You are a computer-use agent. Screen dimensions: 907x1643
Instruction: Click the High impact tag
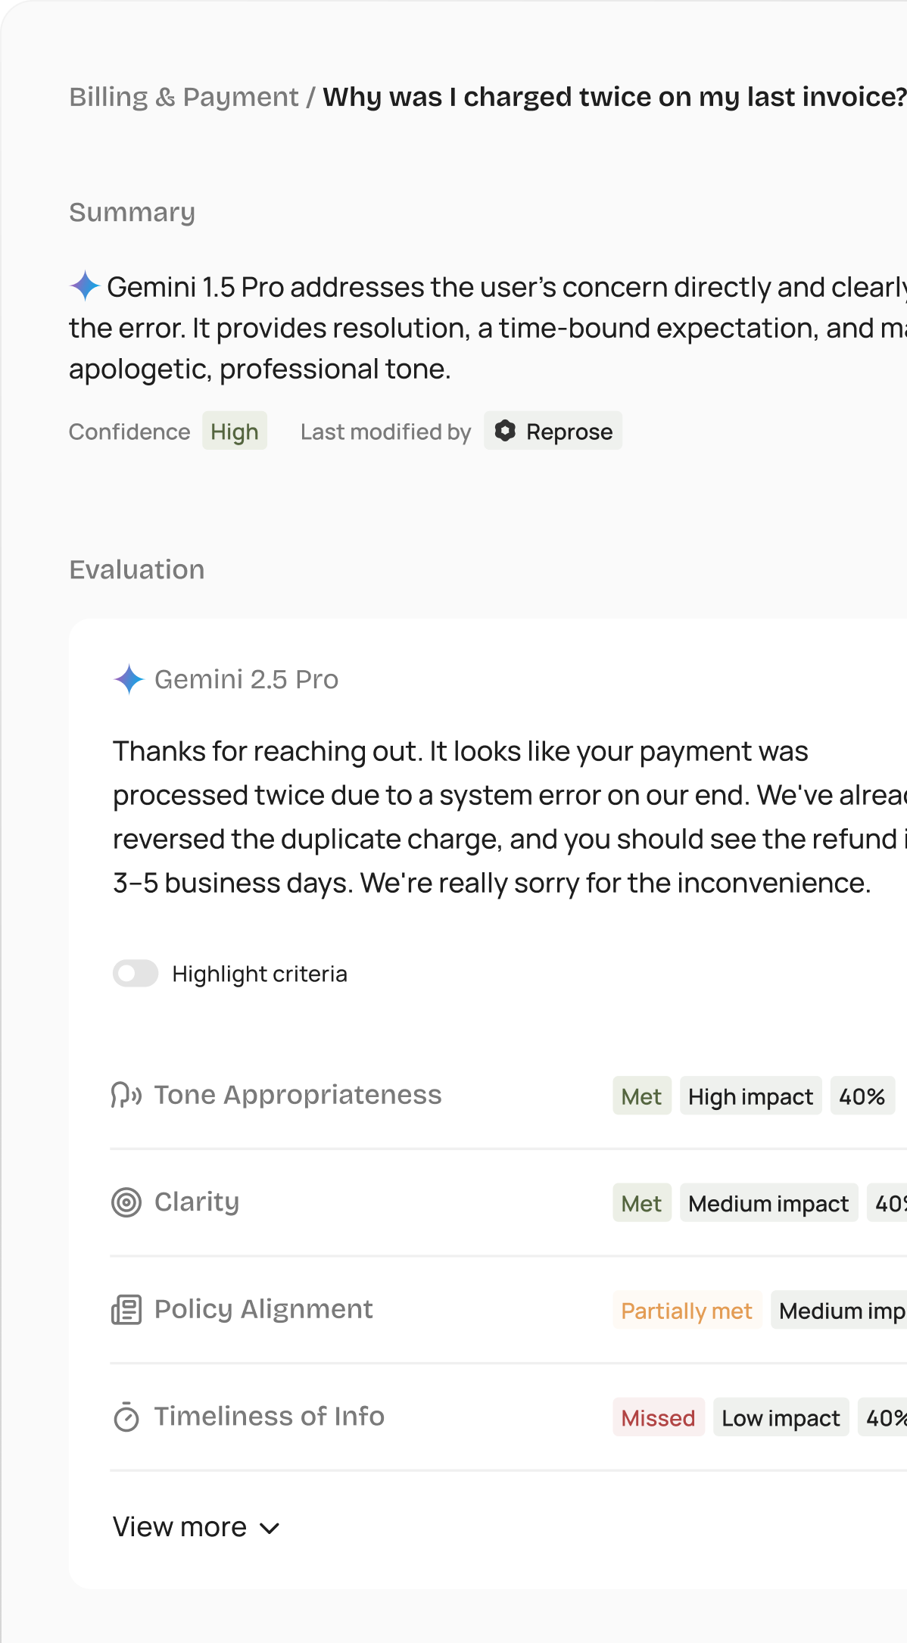pos(750,1096)
